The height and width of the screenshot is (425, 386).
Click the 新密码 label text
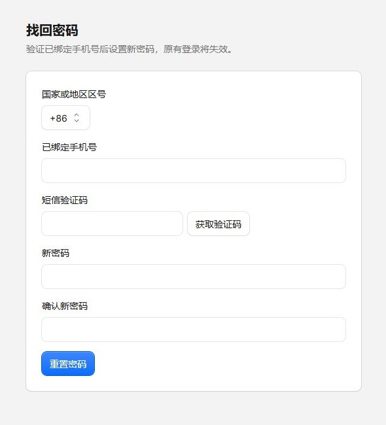(56, 253)
